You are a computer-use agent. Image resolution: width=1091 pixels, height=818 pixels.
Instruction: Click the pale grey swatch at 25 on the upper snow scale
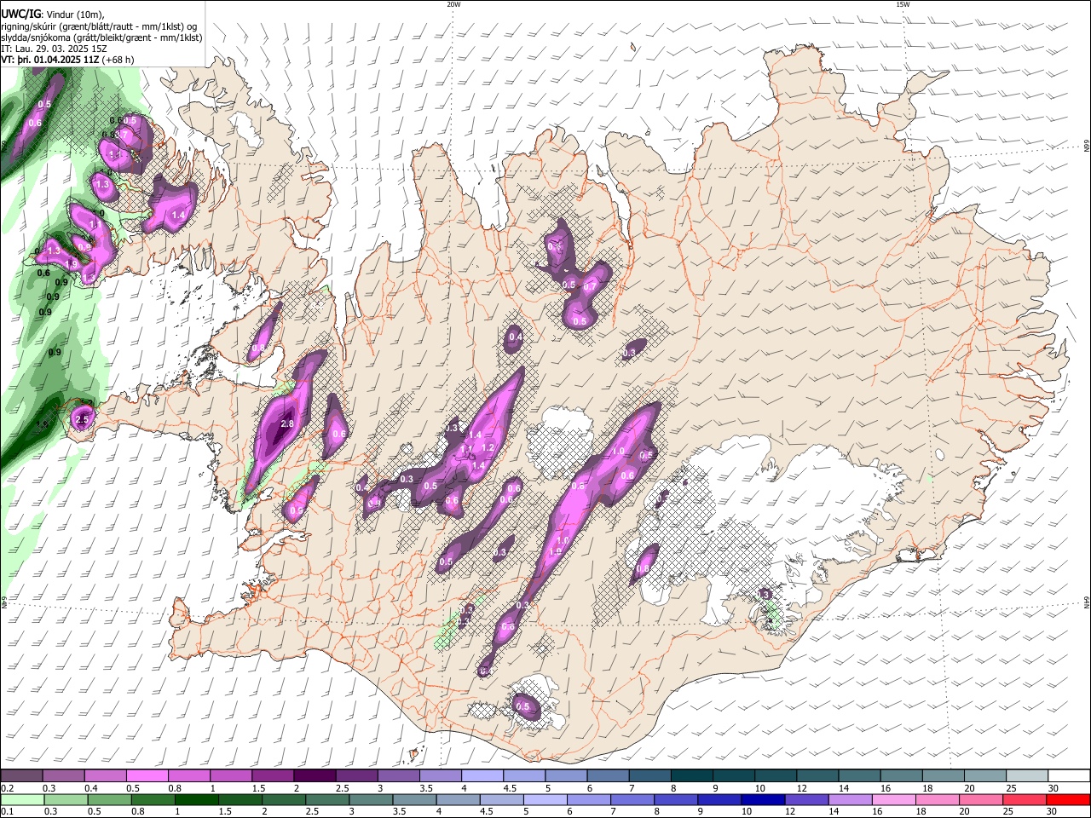click(x=1028, y=777)
